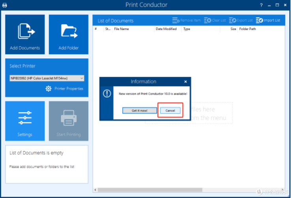Screen dimensions: 291x198
Task: Open the Settings tile
Action: pyautogui.click(x=25, y=121)
